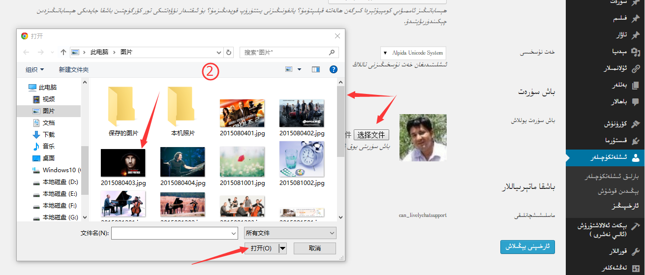
Task: Expand the 组织 dropdown menu
Action: point(35,70)
